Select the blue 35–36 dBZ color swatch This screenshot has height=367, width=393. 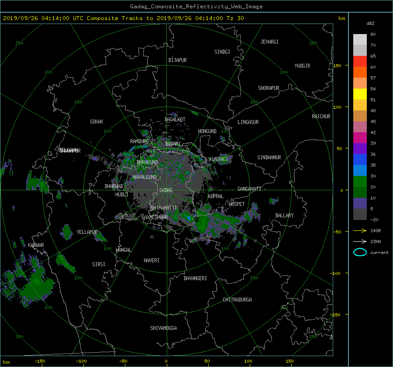pos(360,159)
